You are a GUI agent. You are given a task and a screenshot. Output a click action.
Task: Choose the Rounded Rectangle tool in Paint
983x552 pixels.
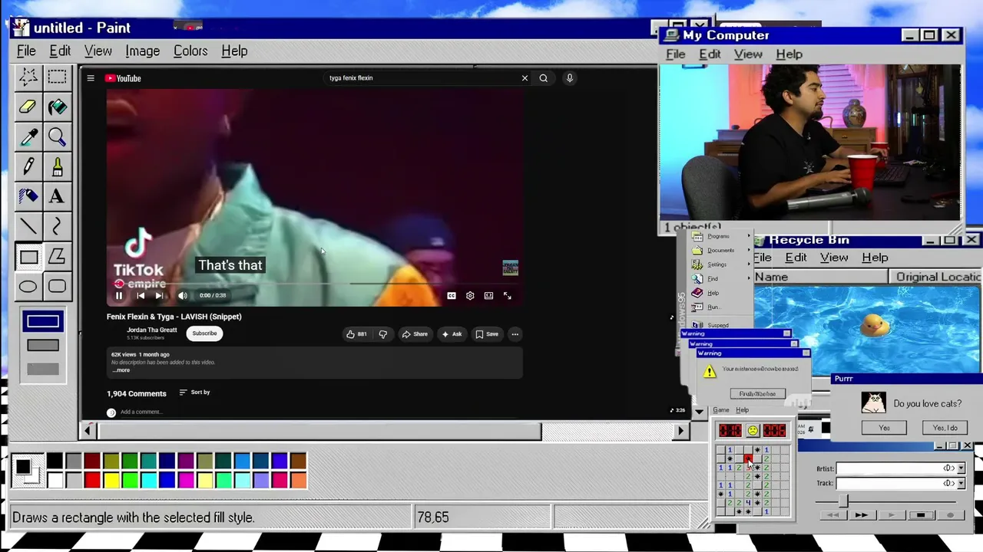click(57, 287)
